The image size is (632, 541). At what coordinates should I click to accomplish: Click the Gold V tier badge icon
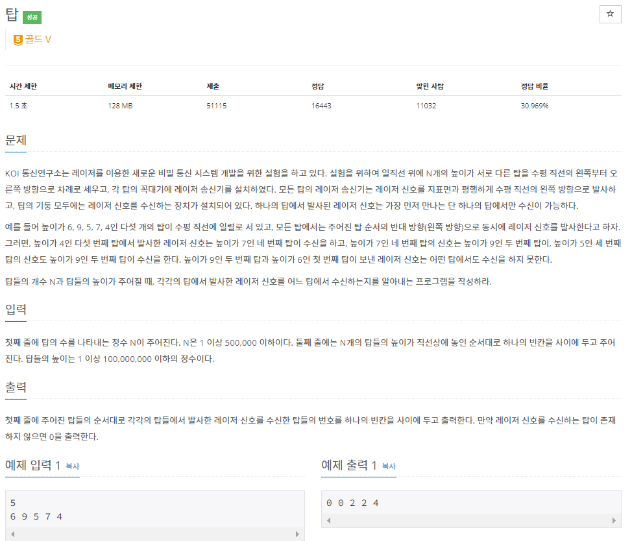point(18,40)
